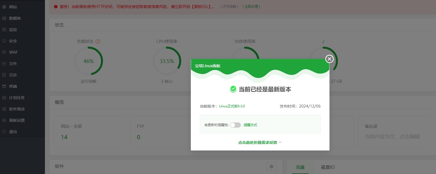Click the 监控 monitor icon in sidebar
This screenshot has height=174, width=436.
(x=4, y=30)
